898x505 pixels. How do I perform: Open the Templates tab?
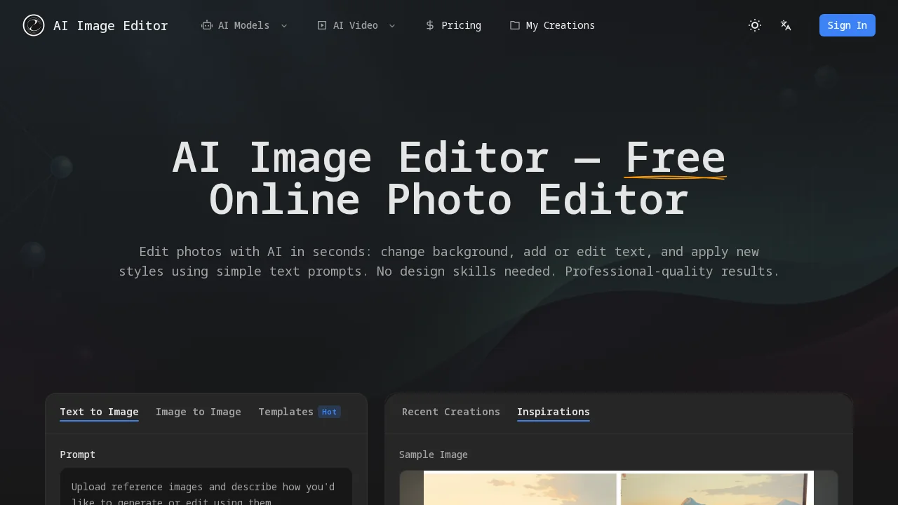[286, 412]
